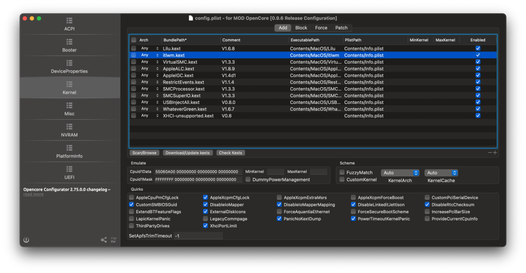Open the Misc section icon

[x=69, y=106]
